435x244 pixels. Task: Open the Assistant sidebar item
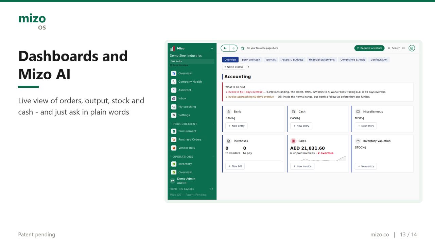(192, 90)
